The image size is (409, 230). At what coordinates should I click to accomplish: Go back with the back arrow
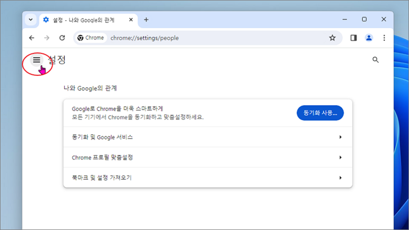(31, 38)
